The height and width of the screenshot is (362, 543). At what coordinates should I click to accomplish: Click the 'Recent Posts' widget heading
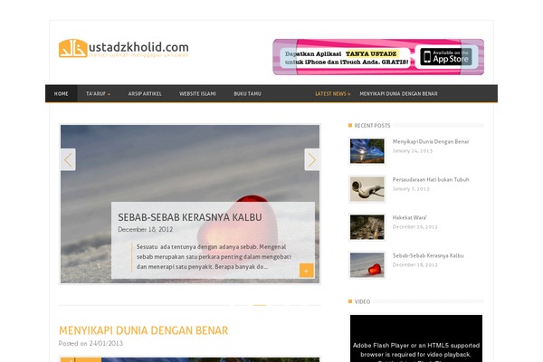coord(372,126)
